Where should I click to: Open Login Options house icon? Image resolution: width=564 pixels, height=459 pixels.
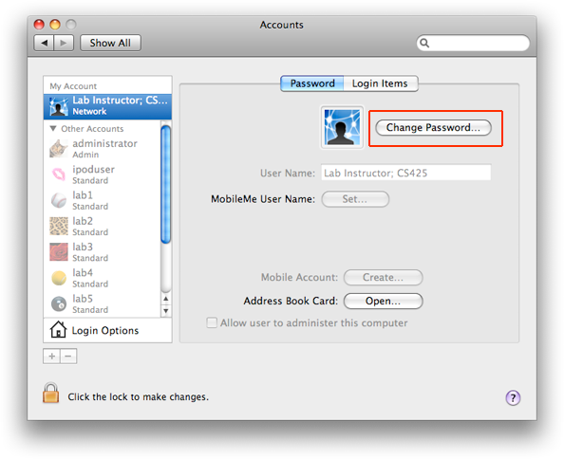pyautogui.click(x=58, y=330)
